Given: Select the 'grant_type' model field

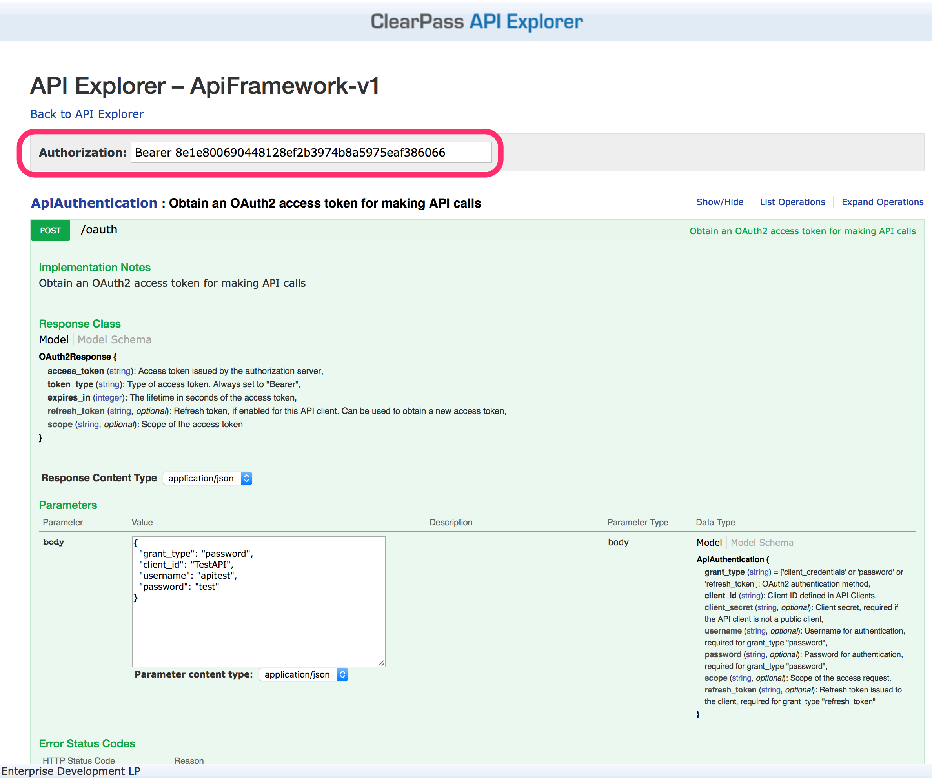Looking at the screenshot, I should click(724, 572).
